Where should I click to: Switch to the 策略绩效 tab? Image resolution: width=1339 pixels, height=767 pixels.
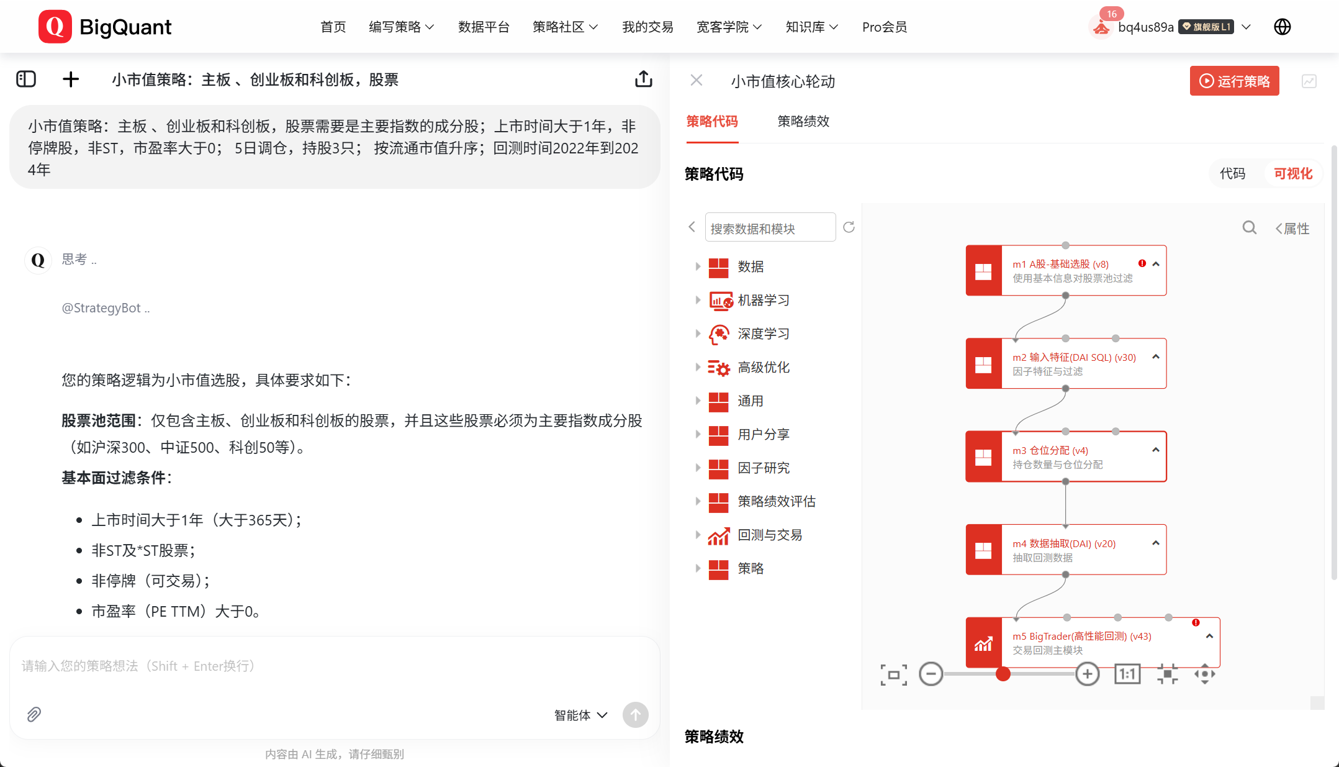tap(803, 122)
